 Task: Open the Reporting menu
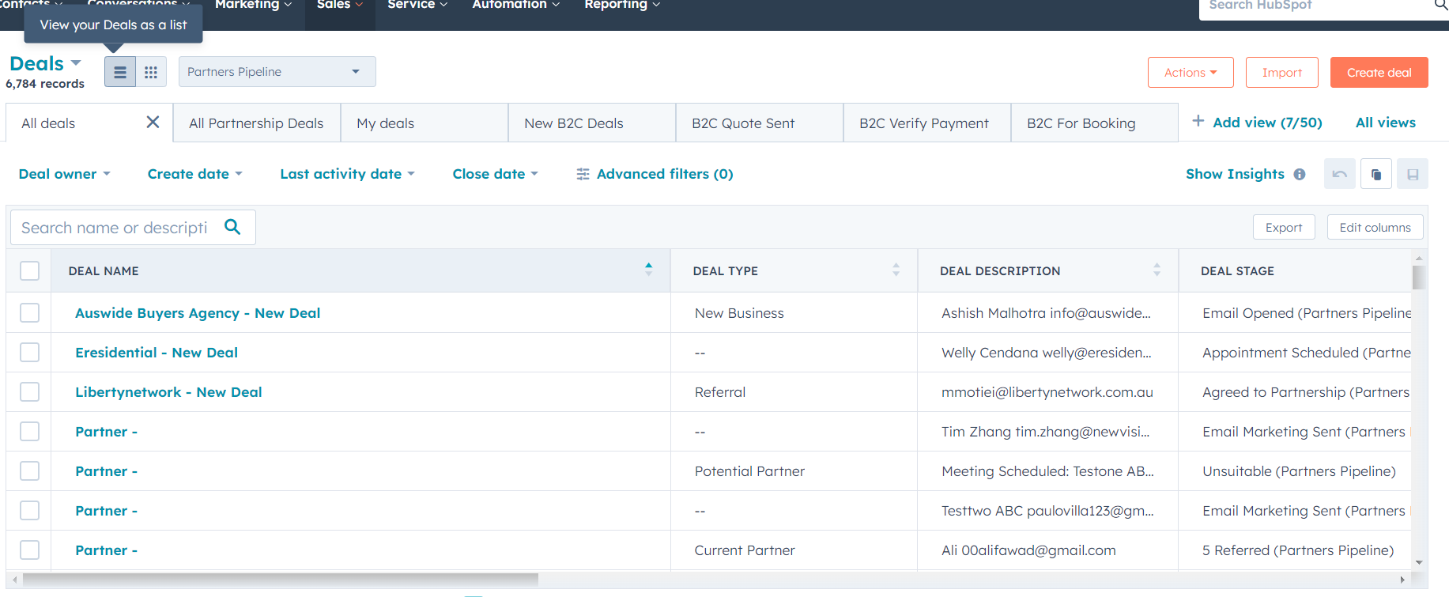coord(621,6)
